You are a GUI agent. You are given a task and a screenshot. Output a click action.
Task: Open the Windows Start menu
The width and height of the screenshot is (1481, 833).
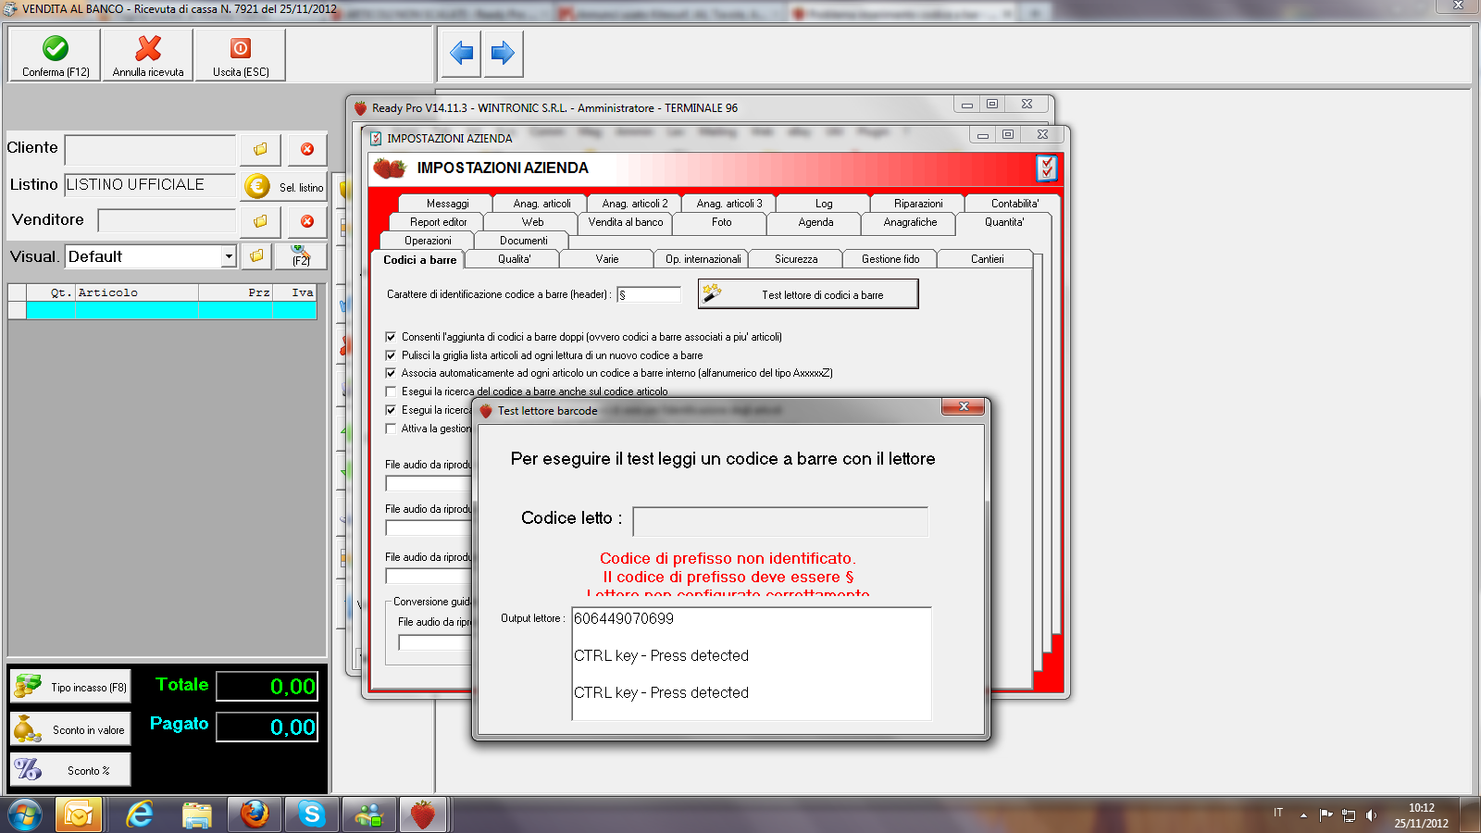pyautogui.click(x=25, y=814)
